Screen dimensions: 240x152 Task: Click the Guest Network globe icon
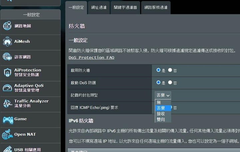point(7,57)
